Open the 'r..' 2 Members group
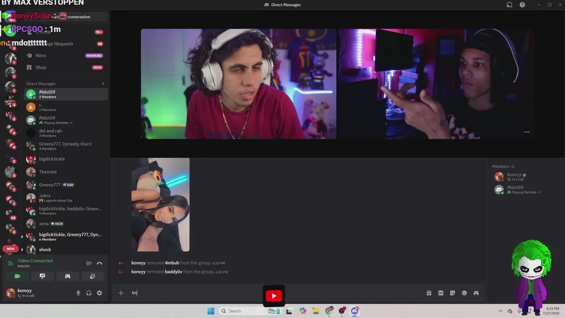 (66, 107)
